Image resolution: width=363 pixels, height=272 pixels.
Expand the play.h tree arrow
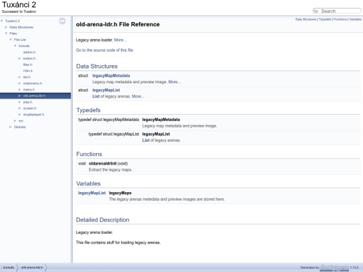[x=19, y=102]
